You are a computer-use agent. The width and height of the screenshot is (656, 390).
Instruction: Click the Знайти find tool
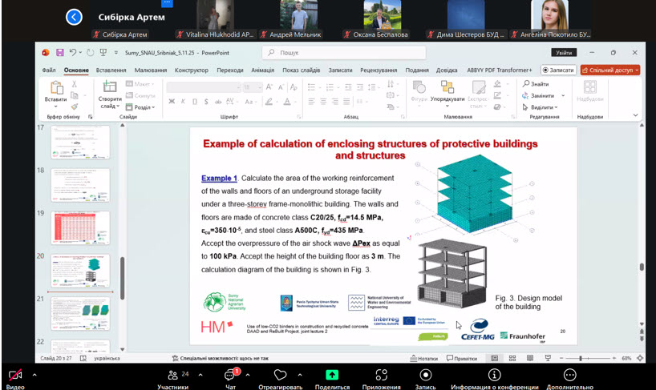[536, 84]
